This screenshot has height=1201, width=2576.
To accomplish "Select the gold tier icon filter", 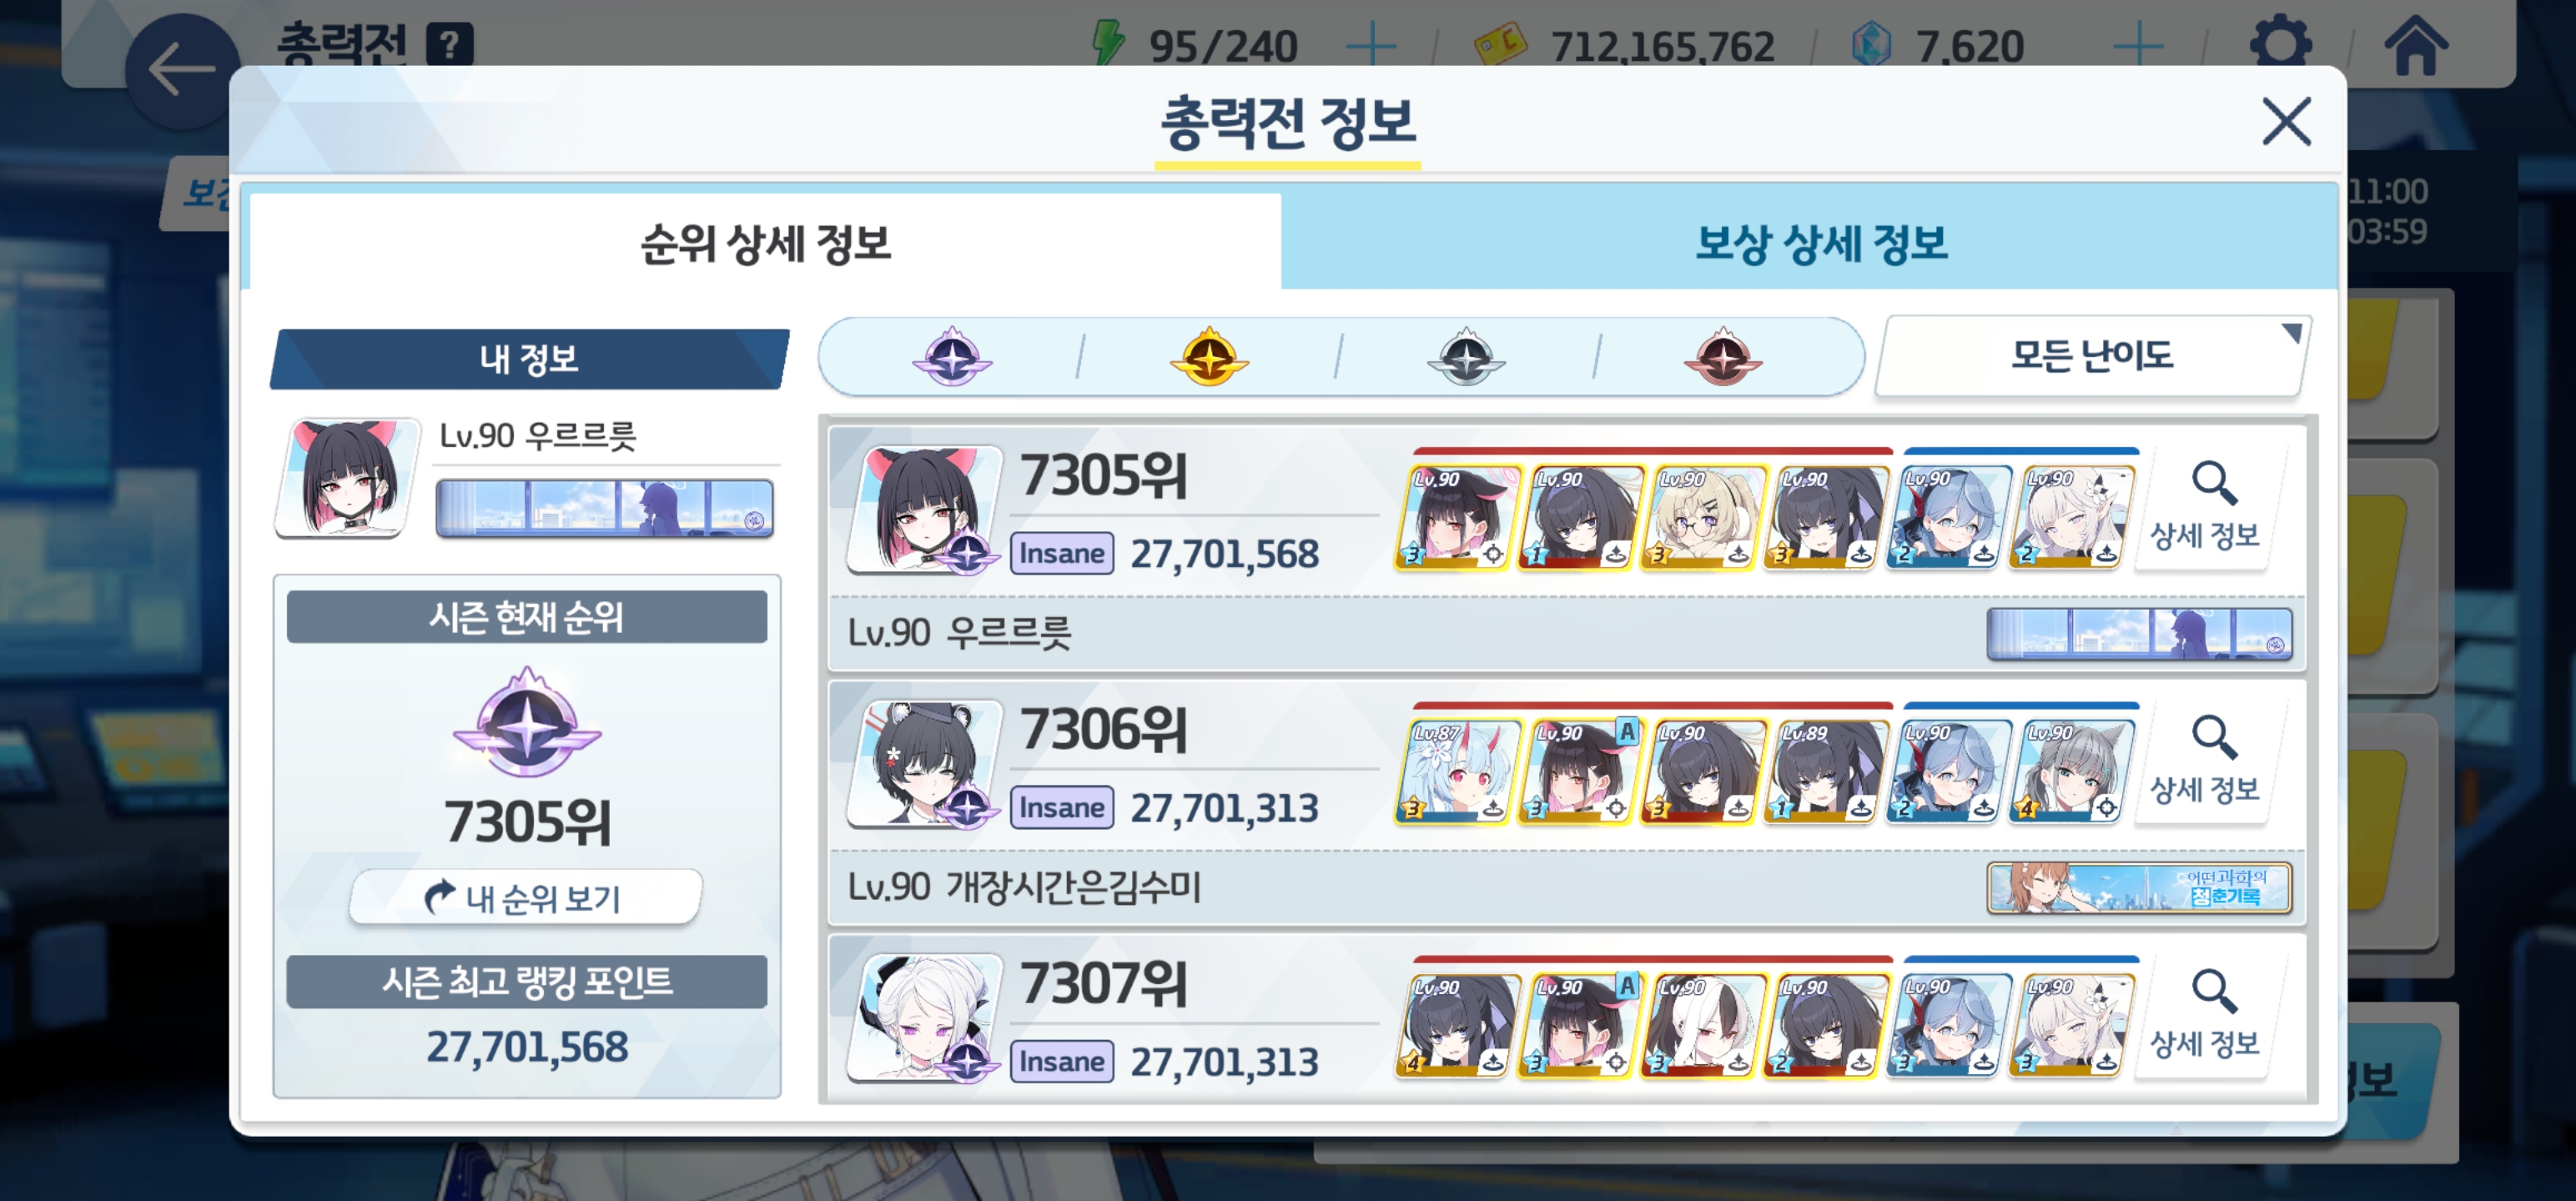I will tap(1209, 357).
